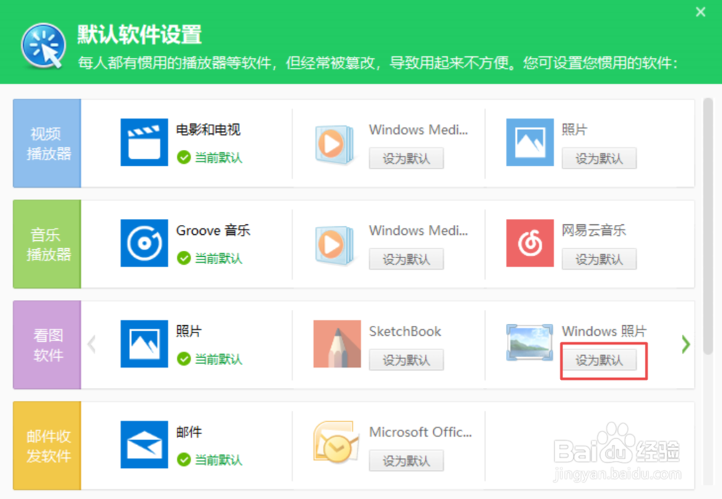
Task: Show previous image viewers with left chevron
Action: click(x=92, y=344)
